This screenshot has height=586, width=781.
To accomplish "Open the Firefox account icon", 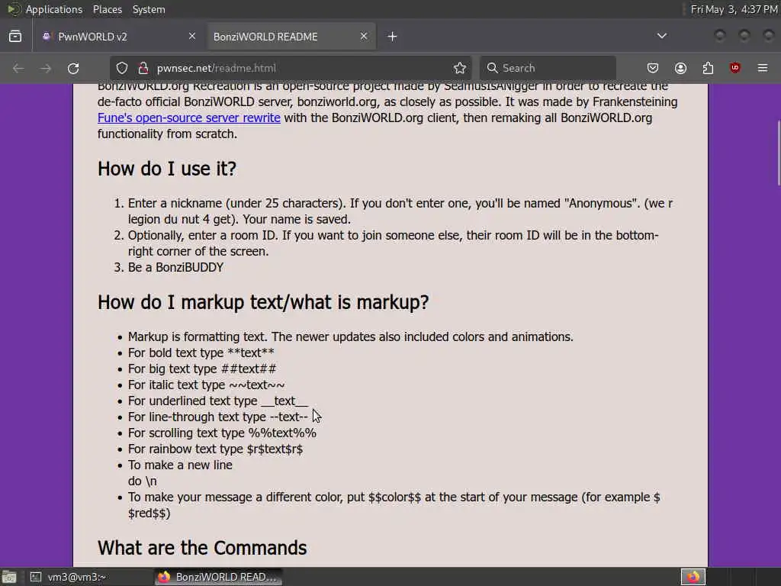I will point(680,68).
